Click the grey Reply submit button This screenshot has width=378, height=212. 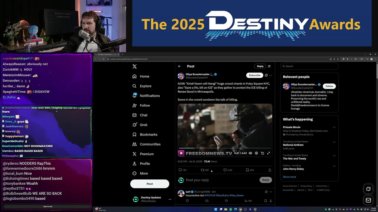(x=266, y=180)
